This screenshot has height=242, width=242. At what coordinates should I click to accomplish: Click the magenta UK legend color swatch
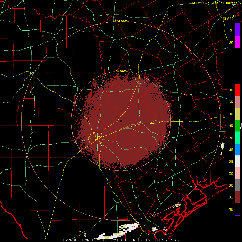point(237,42)
